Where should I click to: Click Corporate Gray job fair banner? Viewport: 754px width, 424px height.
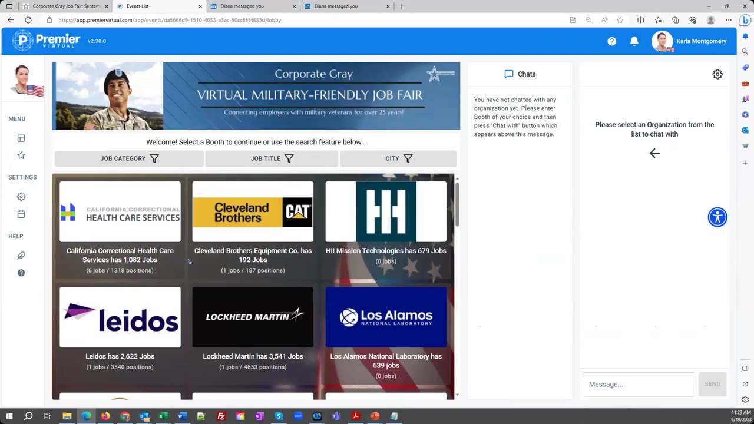coord(256,96)
